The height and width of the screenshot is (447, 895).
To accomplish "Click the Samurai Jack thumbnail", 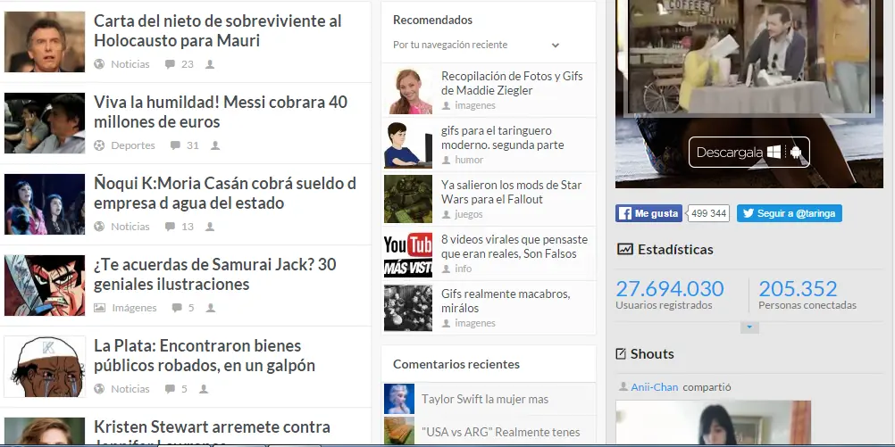I will tap(45, 286).
